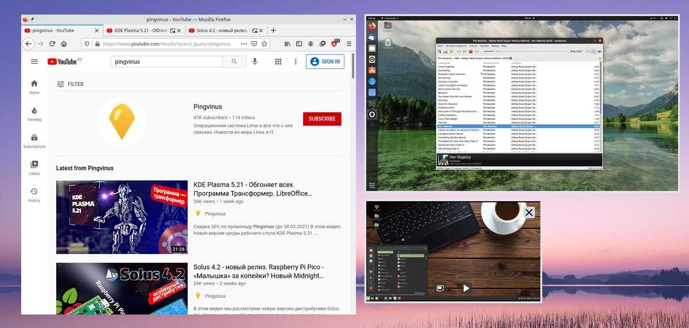Open YouTube settings three-dot menu

coord(296,61)
